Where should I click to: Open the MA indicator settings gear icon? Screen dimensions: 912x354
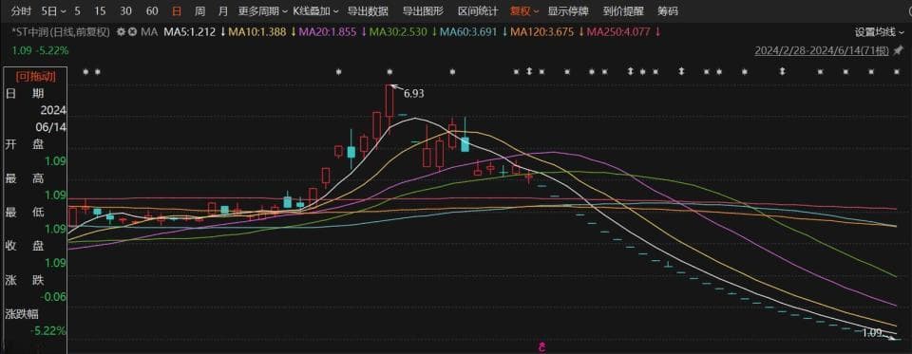click(x=122, y=32)
